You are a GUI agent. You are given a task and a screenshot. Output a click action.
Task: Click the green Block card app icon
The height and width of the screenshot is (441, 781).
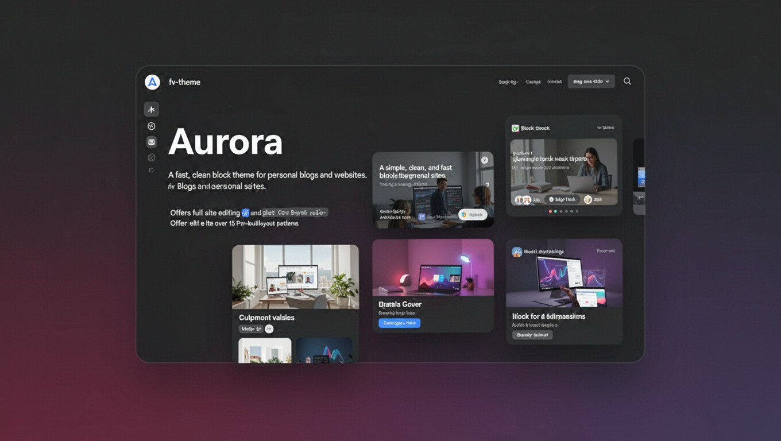(516, 128)
